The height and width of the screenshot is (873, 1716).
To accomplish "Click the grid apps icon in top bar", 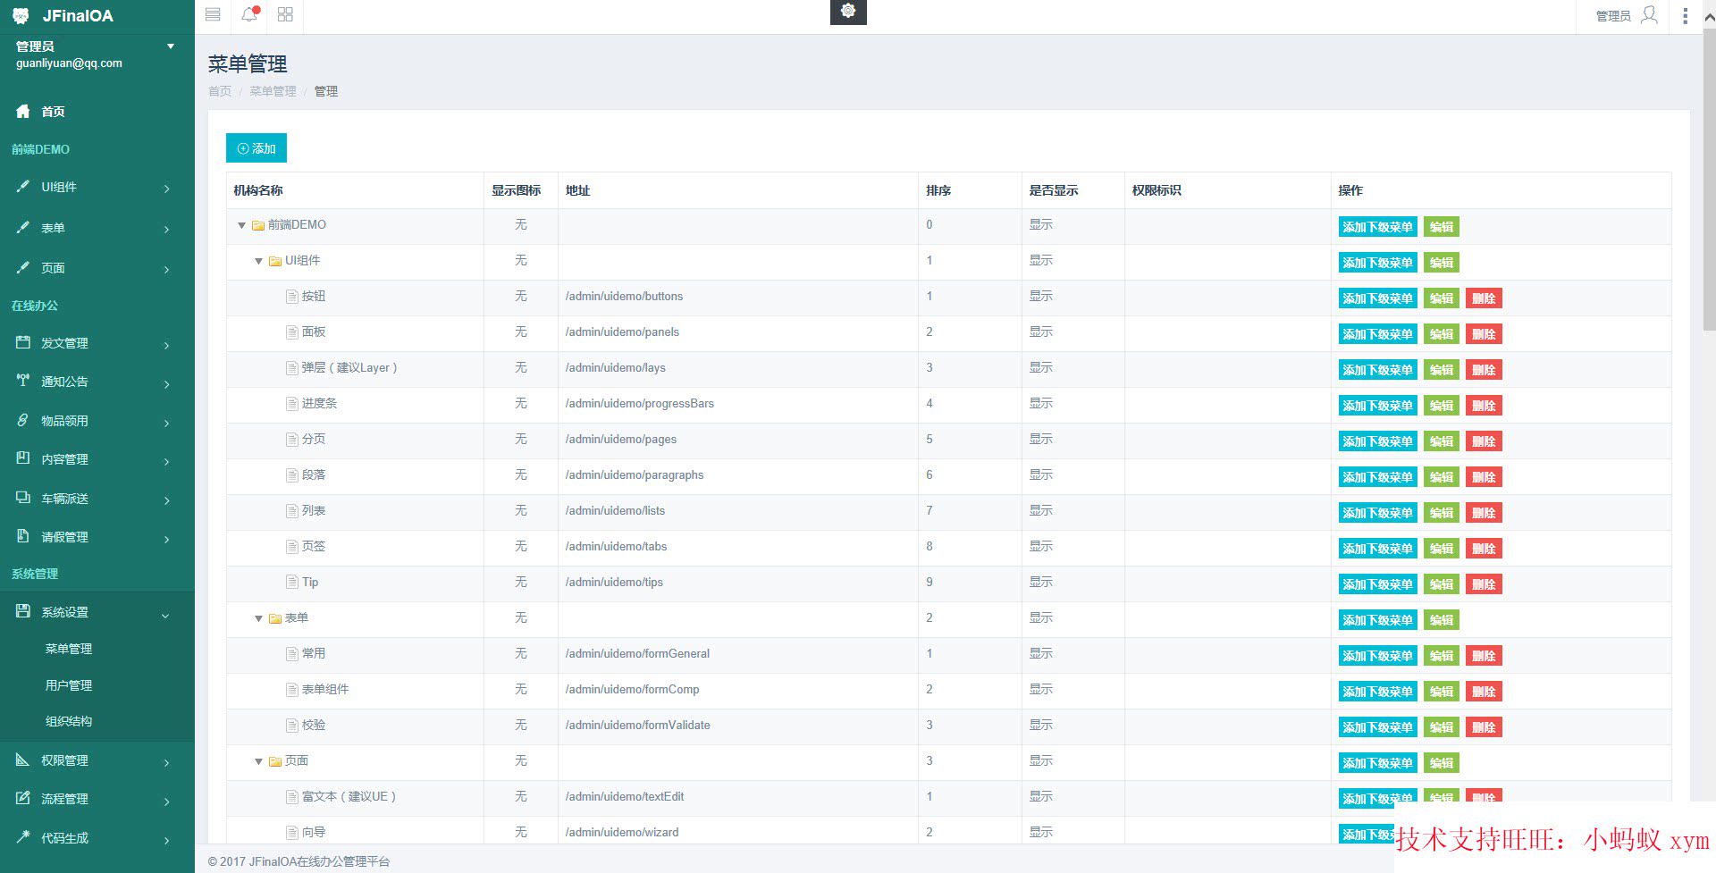I will pyautogui.click(x=285, y=14).
